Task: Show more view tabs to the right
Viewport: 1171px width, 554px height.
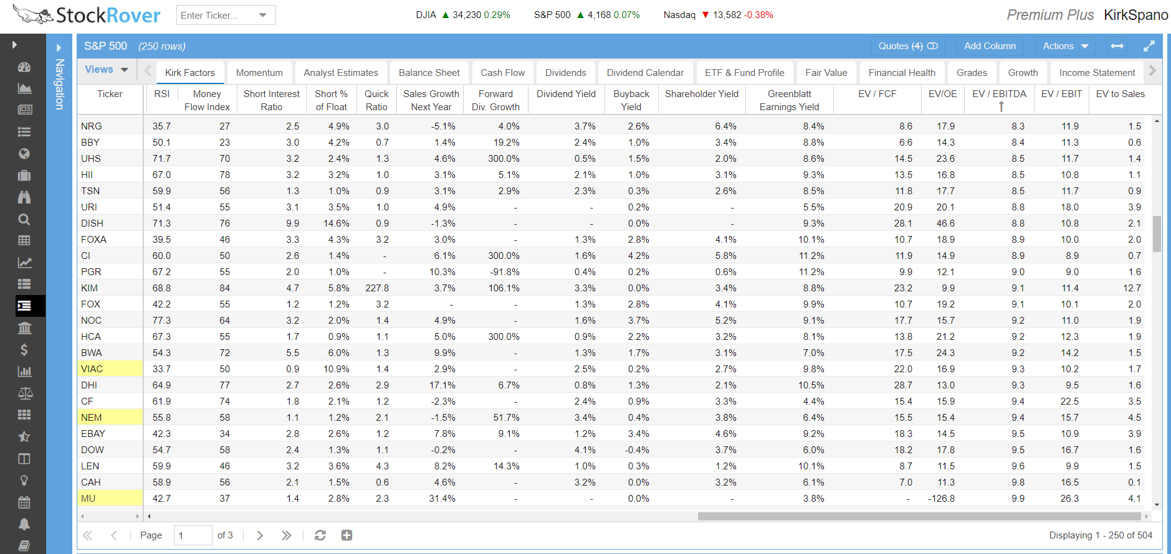Action: (1152, 71)
